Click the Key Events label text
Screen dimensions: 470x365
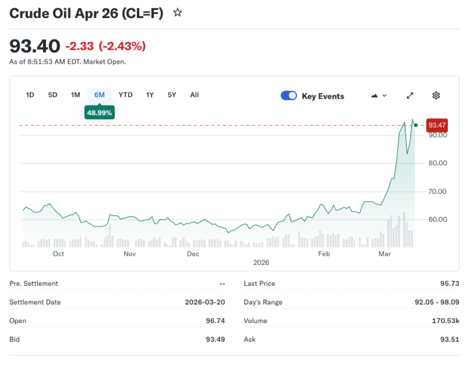(323, 96)
